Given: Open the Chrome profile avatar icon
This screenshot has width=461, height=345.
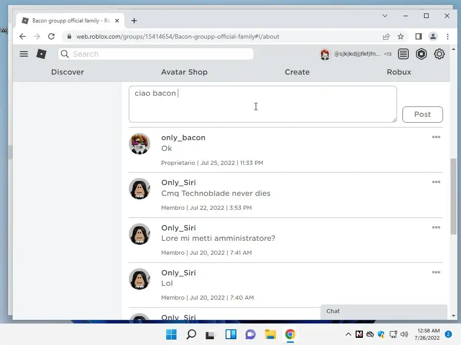Looking at the screenshot, I should pos(433,36).
